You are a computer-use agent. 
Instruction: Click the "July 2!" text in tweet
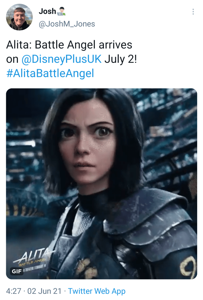click(121, 59)
